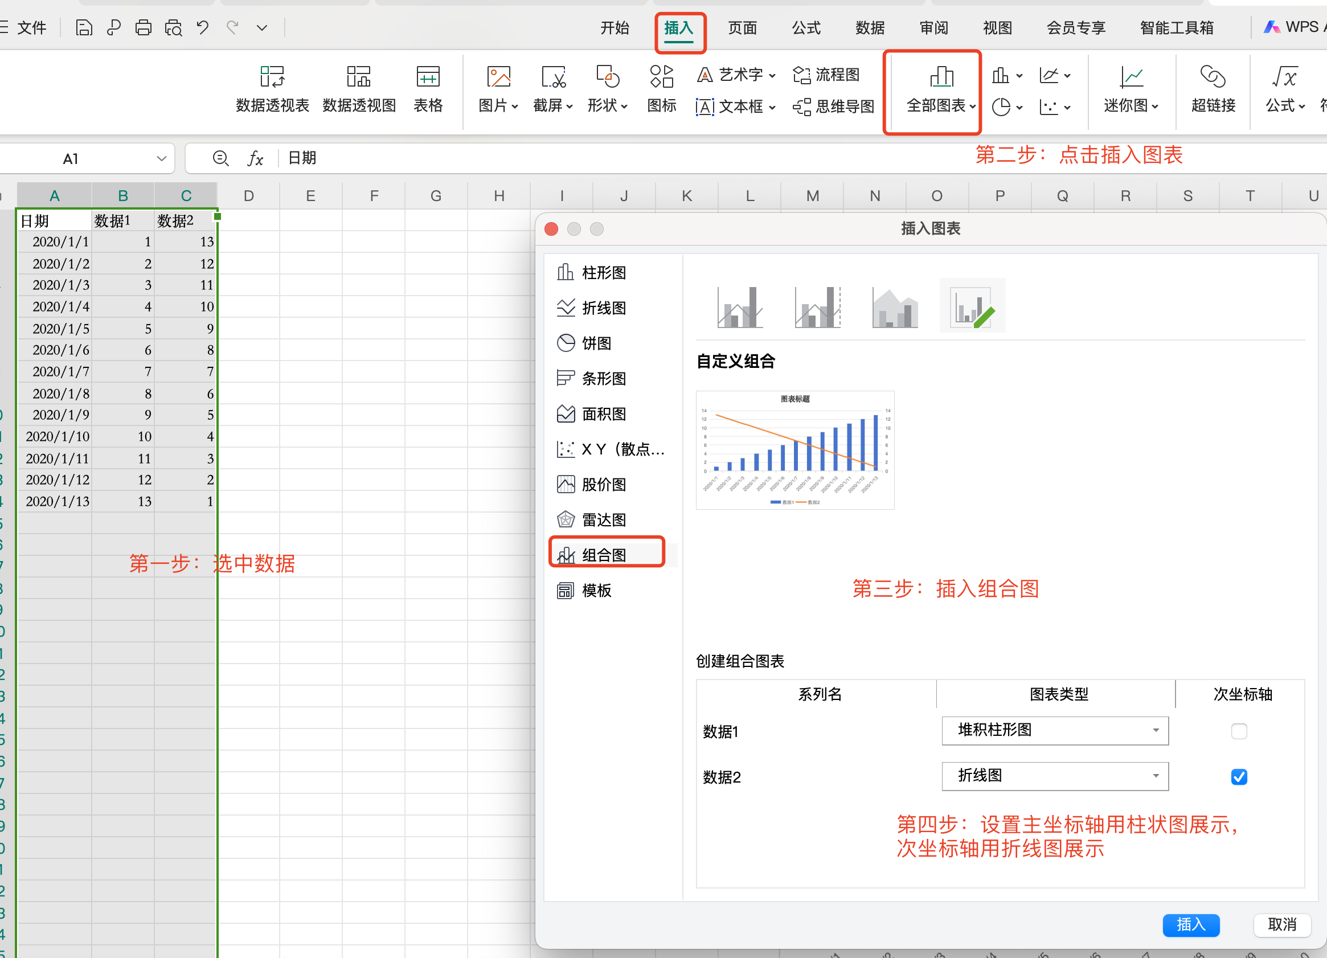Select Pie chart (饼图) category
1327x958 pixels.
pyautogui.click(x=596, y=343)
